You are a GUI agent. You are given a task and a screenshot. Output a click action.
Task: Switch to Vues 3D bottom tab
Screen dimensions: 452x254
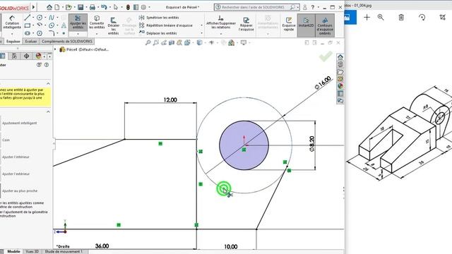point(32,251)
